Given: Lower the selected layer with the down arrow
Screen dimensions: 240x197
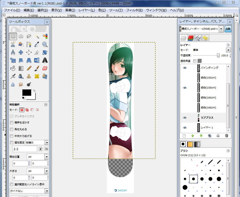Looking at the screenshot, I should (x=201, y=136).
